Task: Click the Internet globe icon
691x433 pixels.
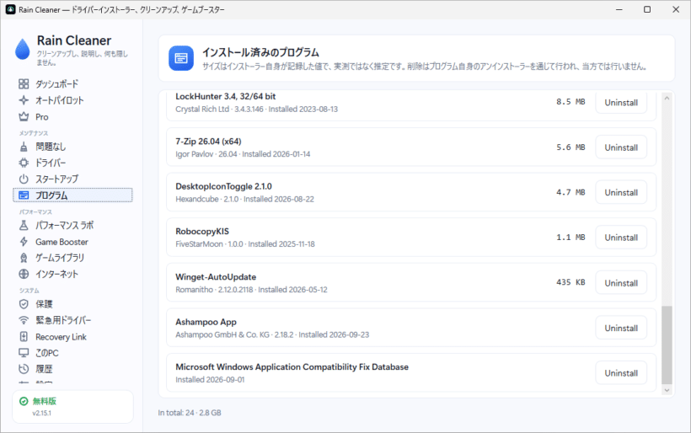Action: click(x=24, y=274)
